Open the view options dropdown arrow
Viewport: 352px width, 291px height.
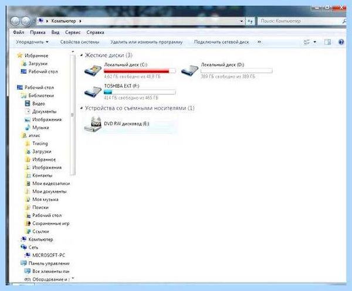pyautogui.click(x=314, y=42)
